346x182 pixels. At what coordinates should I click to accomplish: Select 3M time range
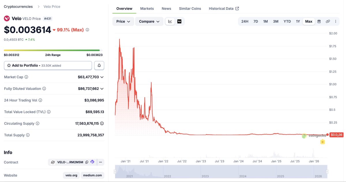coord(276,21)
